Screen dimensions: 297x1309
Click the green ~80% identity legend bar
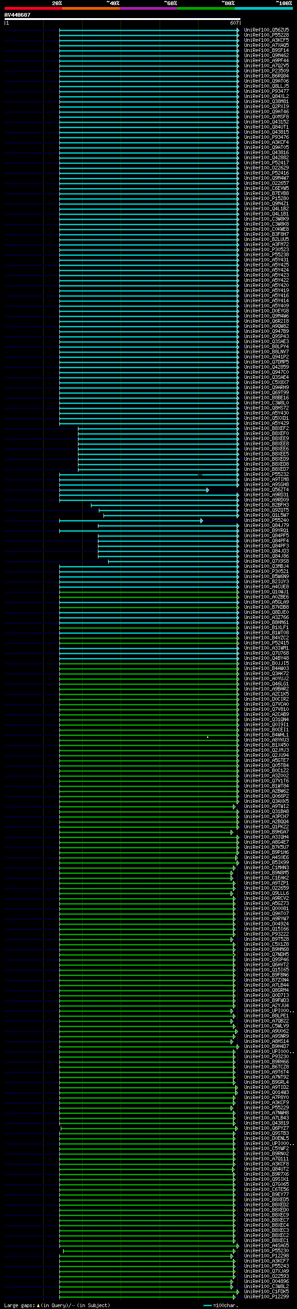[x=206, y=8]
